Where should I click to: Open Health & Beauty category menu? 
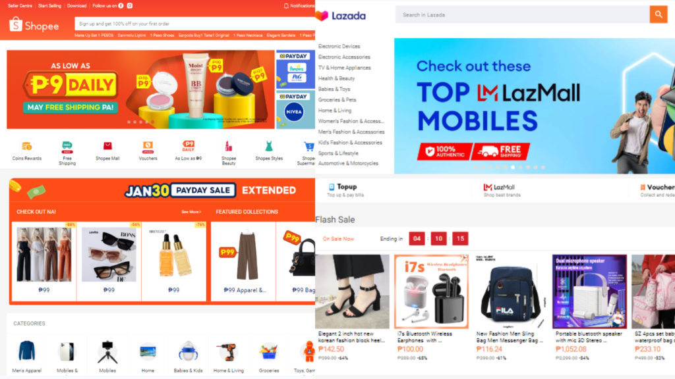[x=336, y=78]
